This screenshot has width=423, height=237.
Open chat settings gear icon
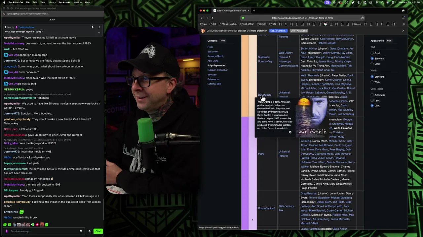(x=89, y=231)
